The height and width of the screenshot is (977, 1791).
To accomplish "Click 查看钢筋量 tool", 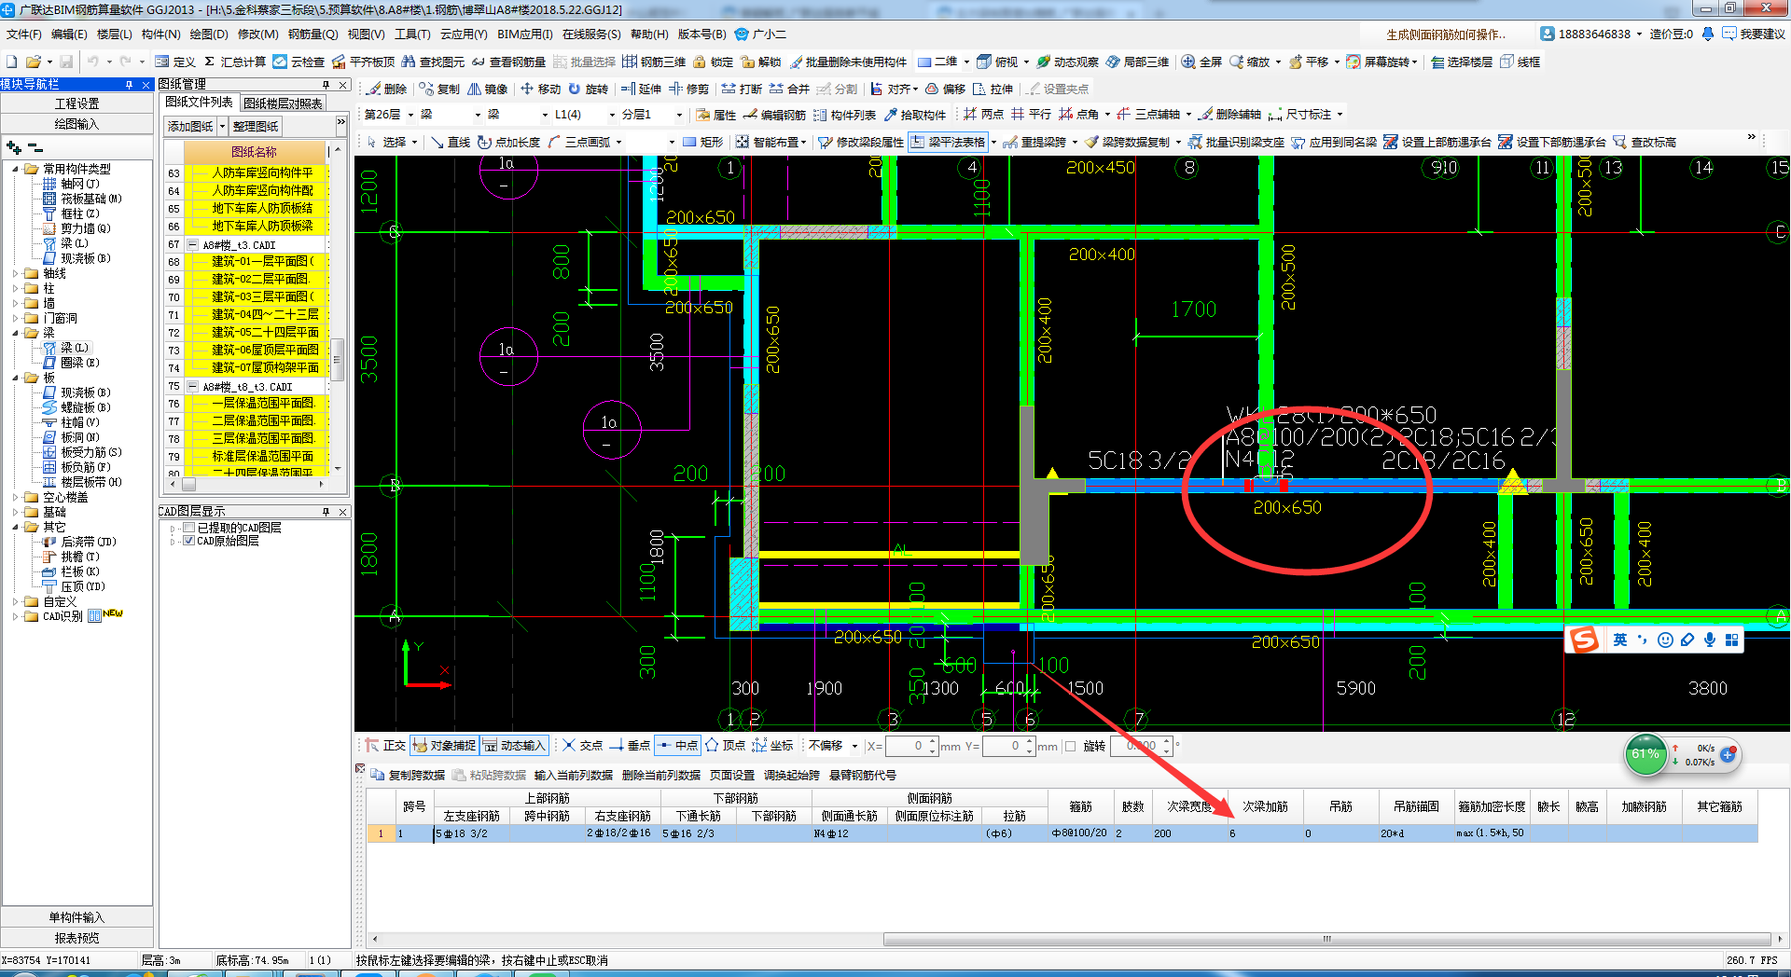I will pos(508,62).
